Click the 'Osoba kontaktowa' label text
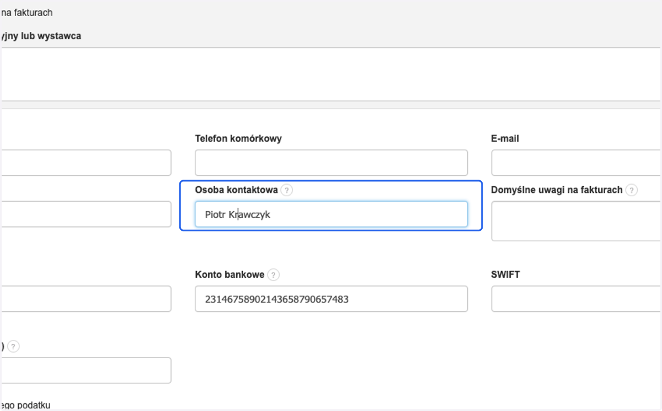This screenshot has width=662, height=411. (237, 190)
